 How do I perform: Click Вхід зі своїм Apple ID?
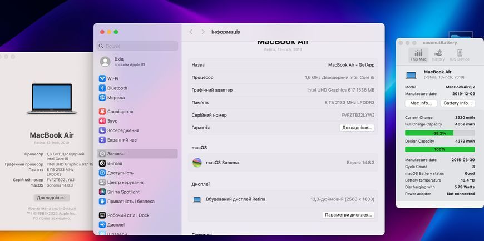point(130,62)
